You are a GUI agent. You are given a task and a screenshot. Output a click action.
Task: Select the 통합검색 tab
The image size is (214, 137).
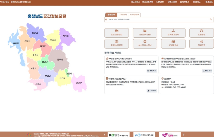[111, 15]
